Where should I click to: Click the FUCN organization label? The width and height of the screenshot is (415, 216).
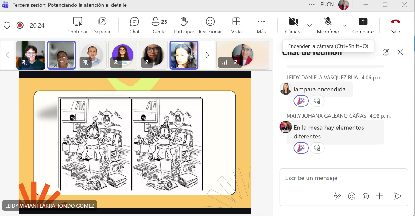327,5
